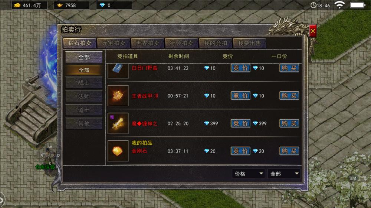Click the 王者战甲 golden armor item icon
371x208 pixels.
coord(118,96)
